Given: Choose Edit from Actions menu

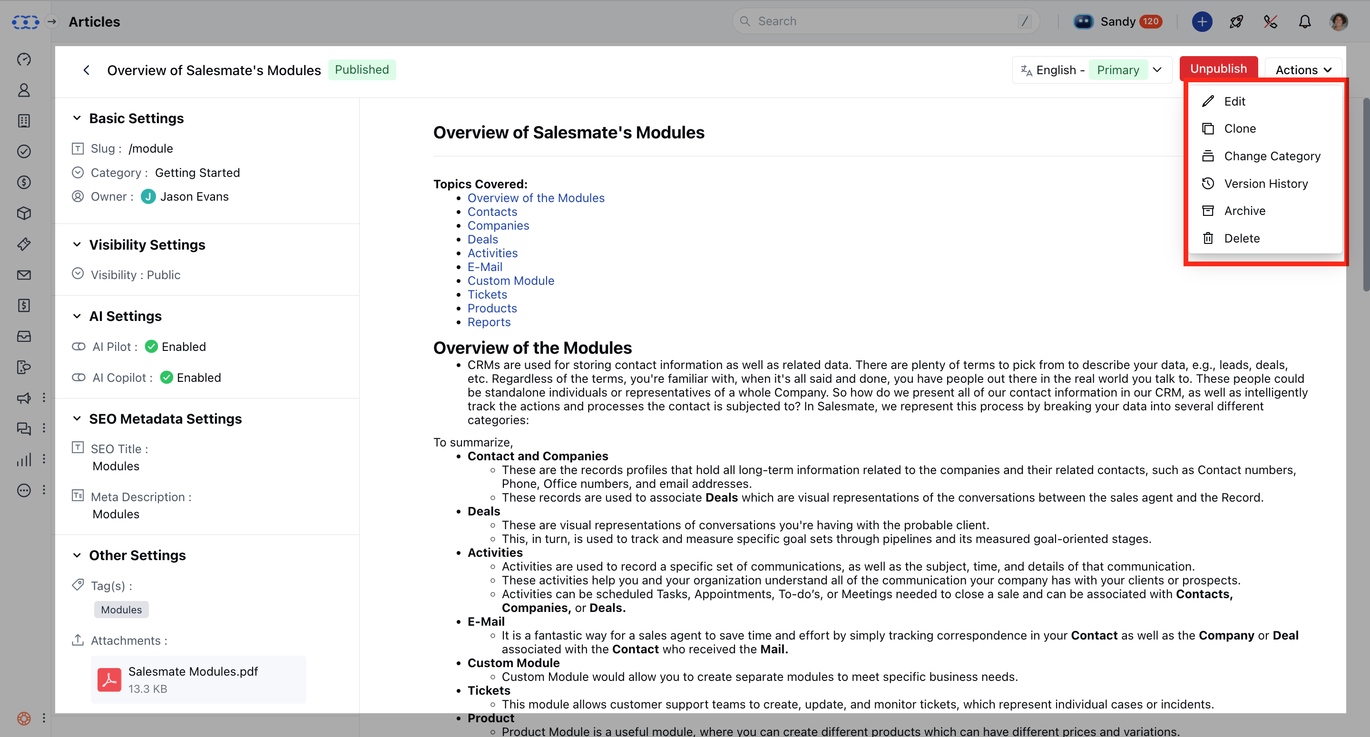Looking at the screenshot, I should (x=1265, y=101).
